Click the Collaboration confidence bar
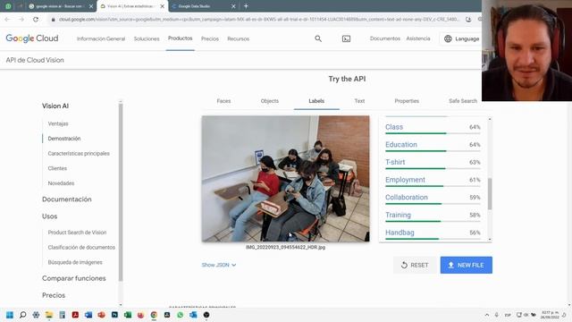This screenshot has width=572, height=322. pyautogui.click(x=433, y=203)
